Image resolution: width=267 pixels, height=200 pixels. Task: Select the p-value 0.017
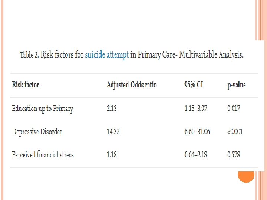coord(234,109)
